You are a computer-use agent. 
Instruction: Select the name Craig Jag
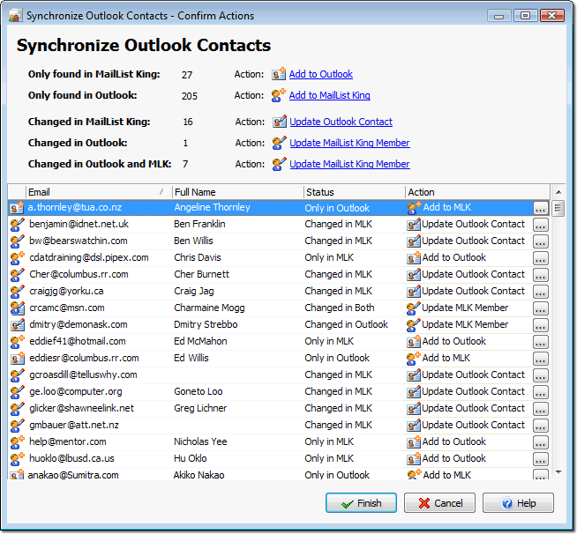pyautogui.click(x=194, y=291)
